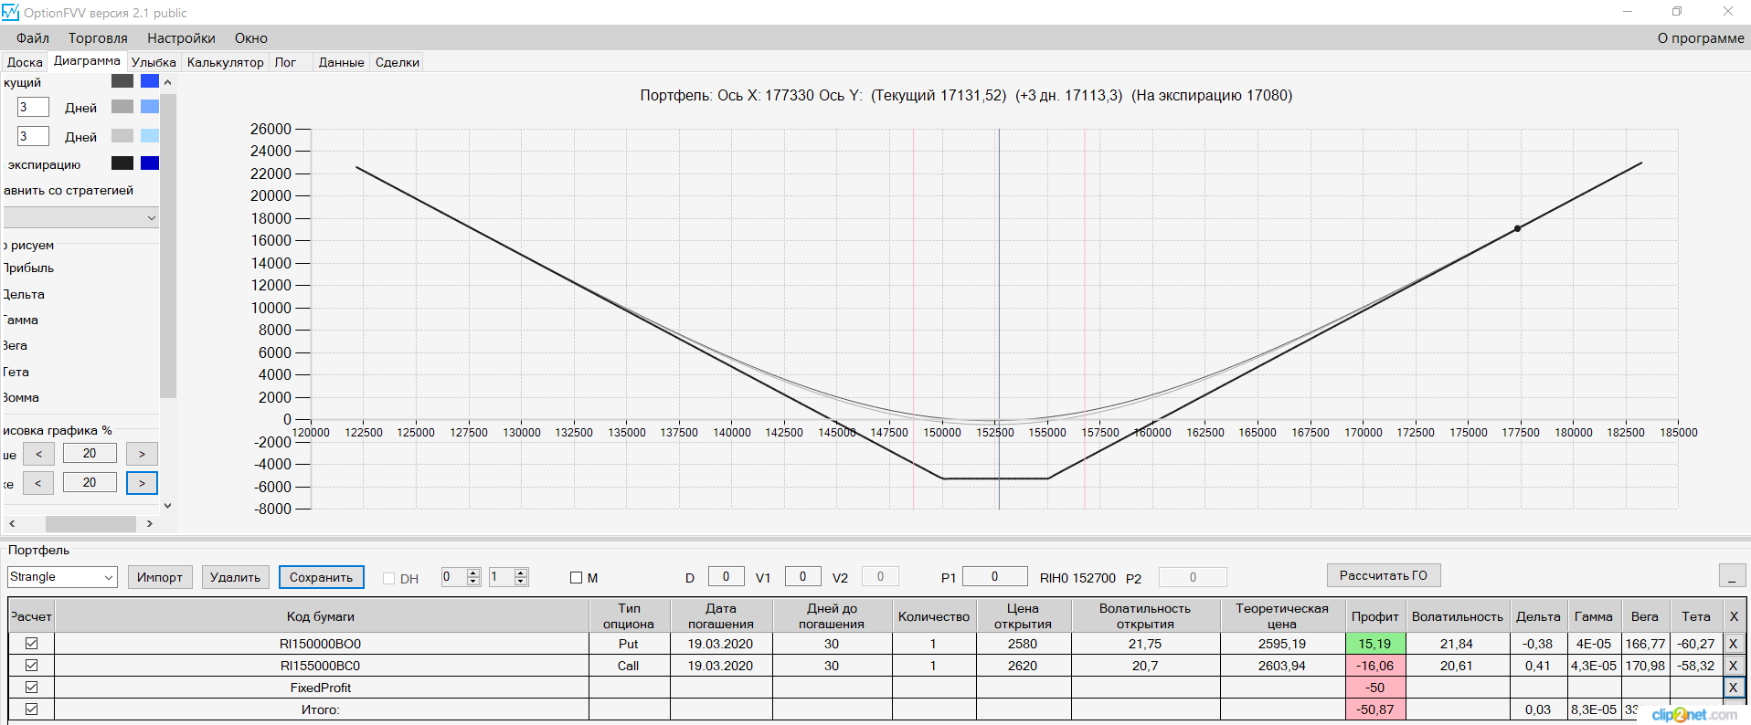Collapse portfolio panel with the underscore button

[x=1732, y=576]
